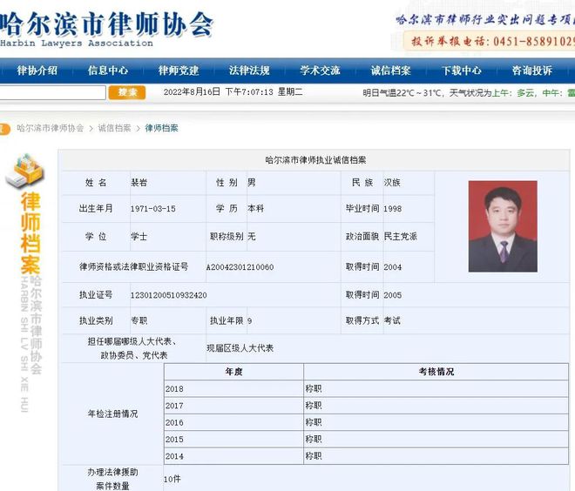The height and width of the screenshot is (491, 575).
Task: Click the 年检注册情况 row label
Action: click(x=112, y=414)
